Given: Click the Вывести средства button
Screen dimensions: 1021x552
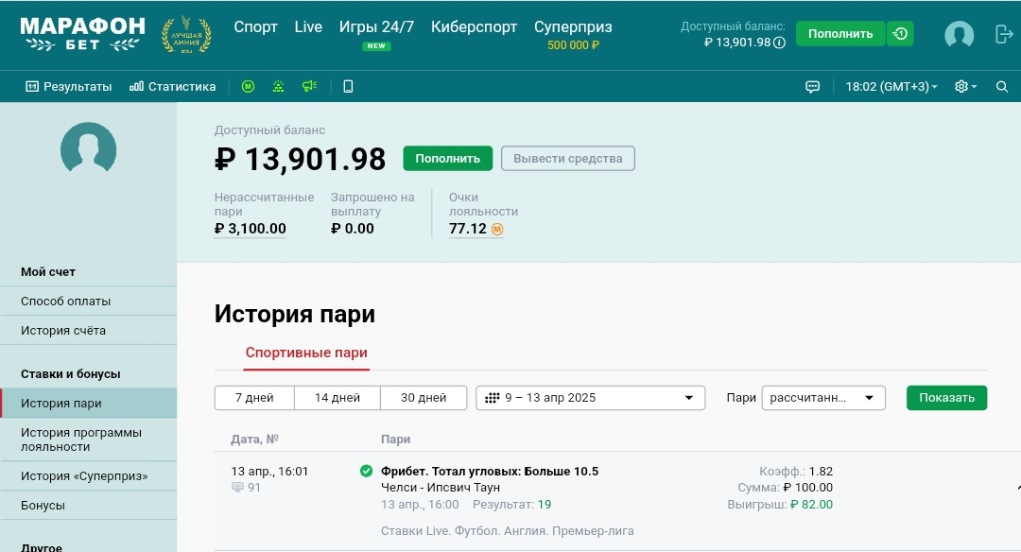Looking at the screenshot, I should click(x=567, y=159).
